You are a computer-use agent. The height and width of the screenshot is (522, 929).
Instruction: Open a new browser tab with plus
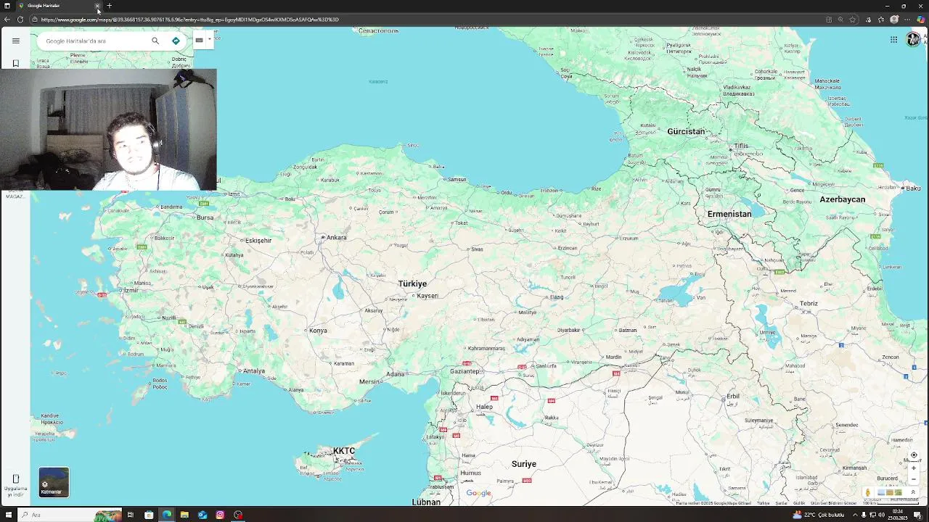click(110, 6)
